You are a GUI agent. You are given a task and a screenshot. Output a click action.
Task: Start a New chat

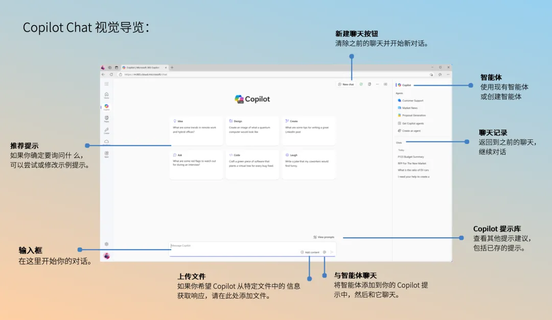pos(346,84)
